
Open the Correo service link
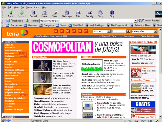coord(8,67)
